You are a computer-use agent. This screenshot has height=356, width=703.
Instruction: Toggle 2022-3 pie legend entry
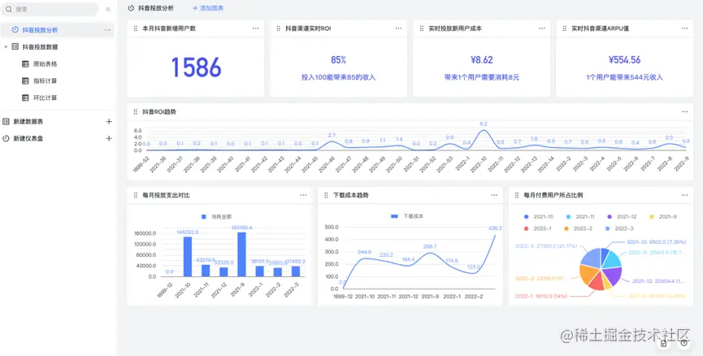coord(619,228)
